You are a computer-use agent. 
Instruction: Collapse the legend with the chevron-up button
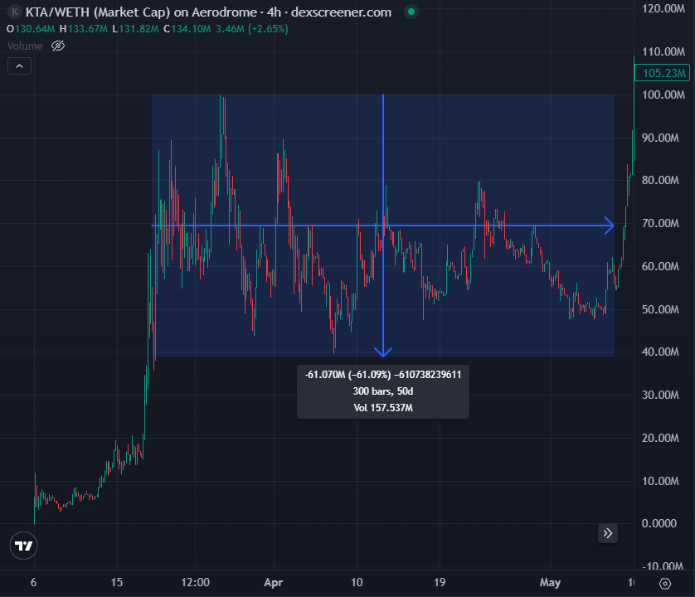(20, 66)
